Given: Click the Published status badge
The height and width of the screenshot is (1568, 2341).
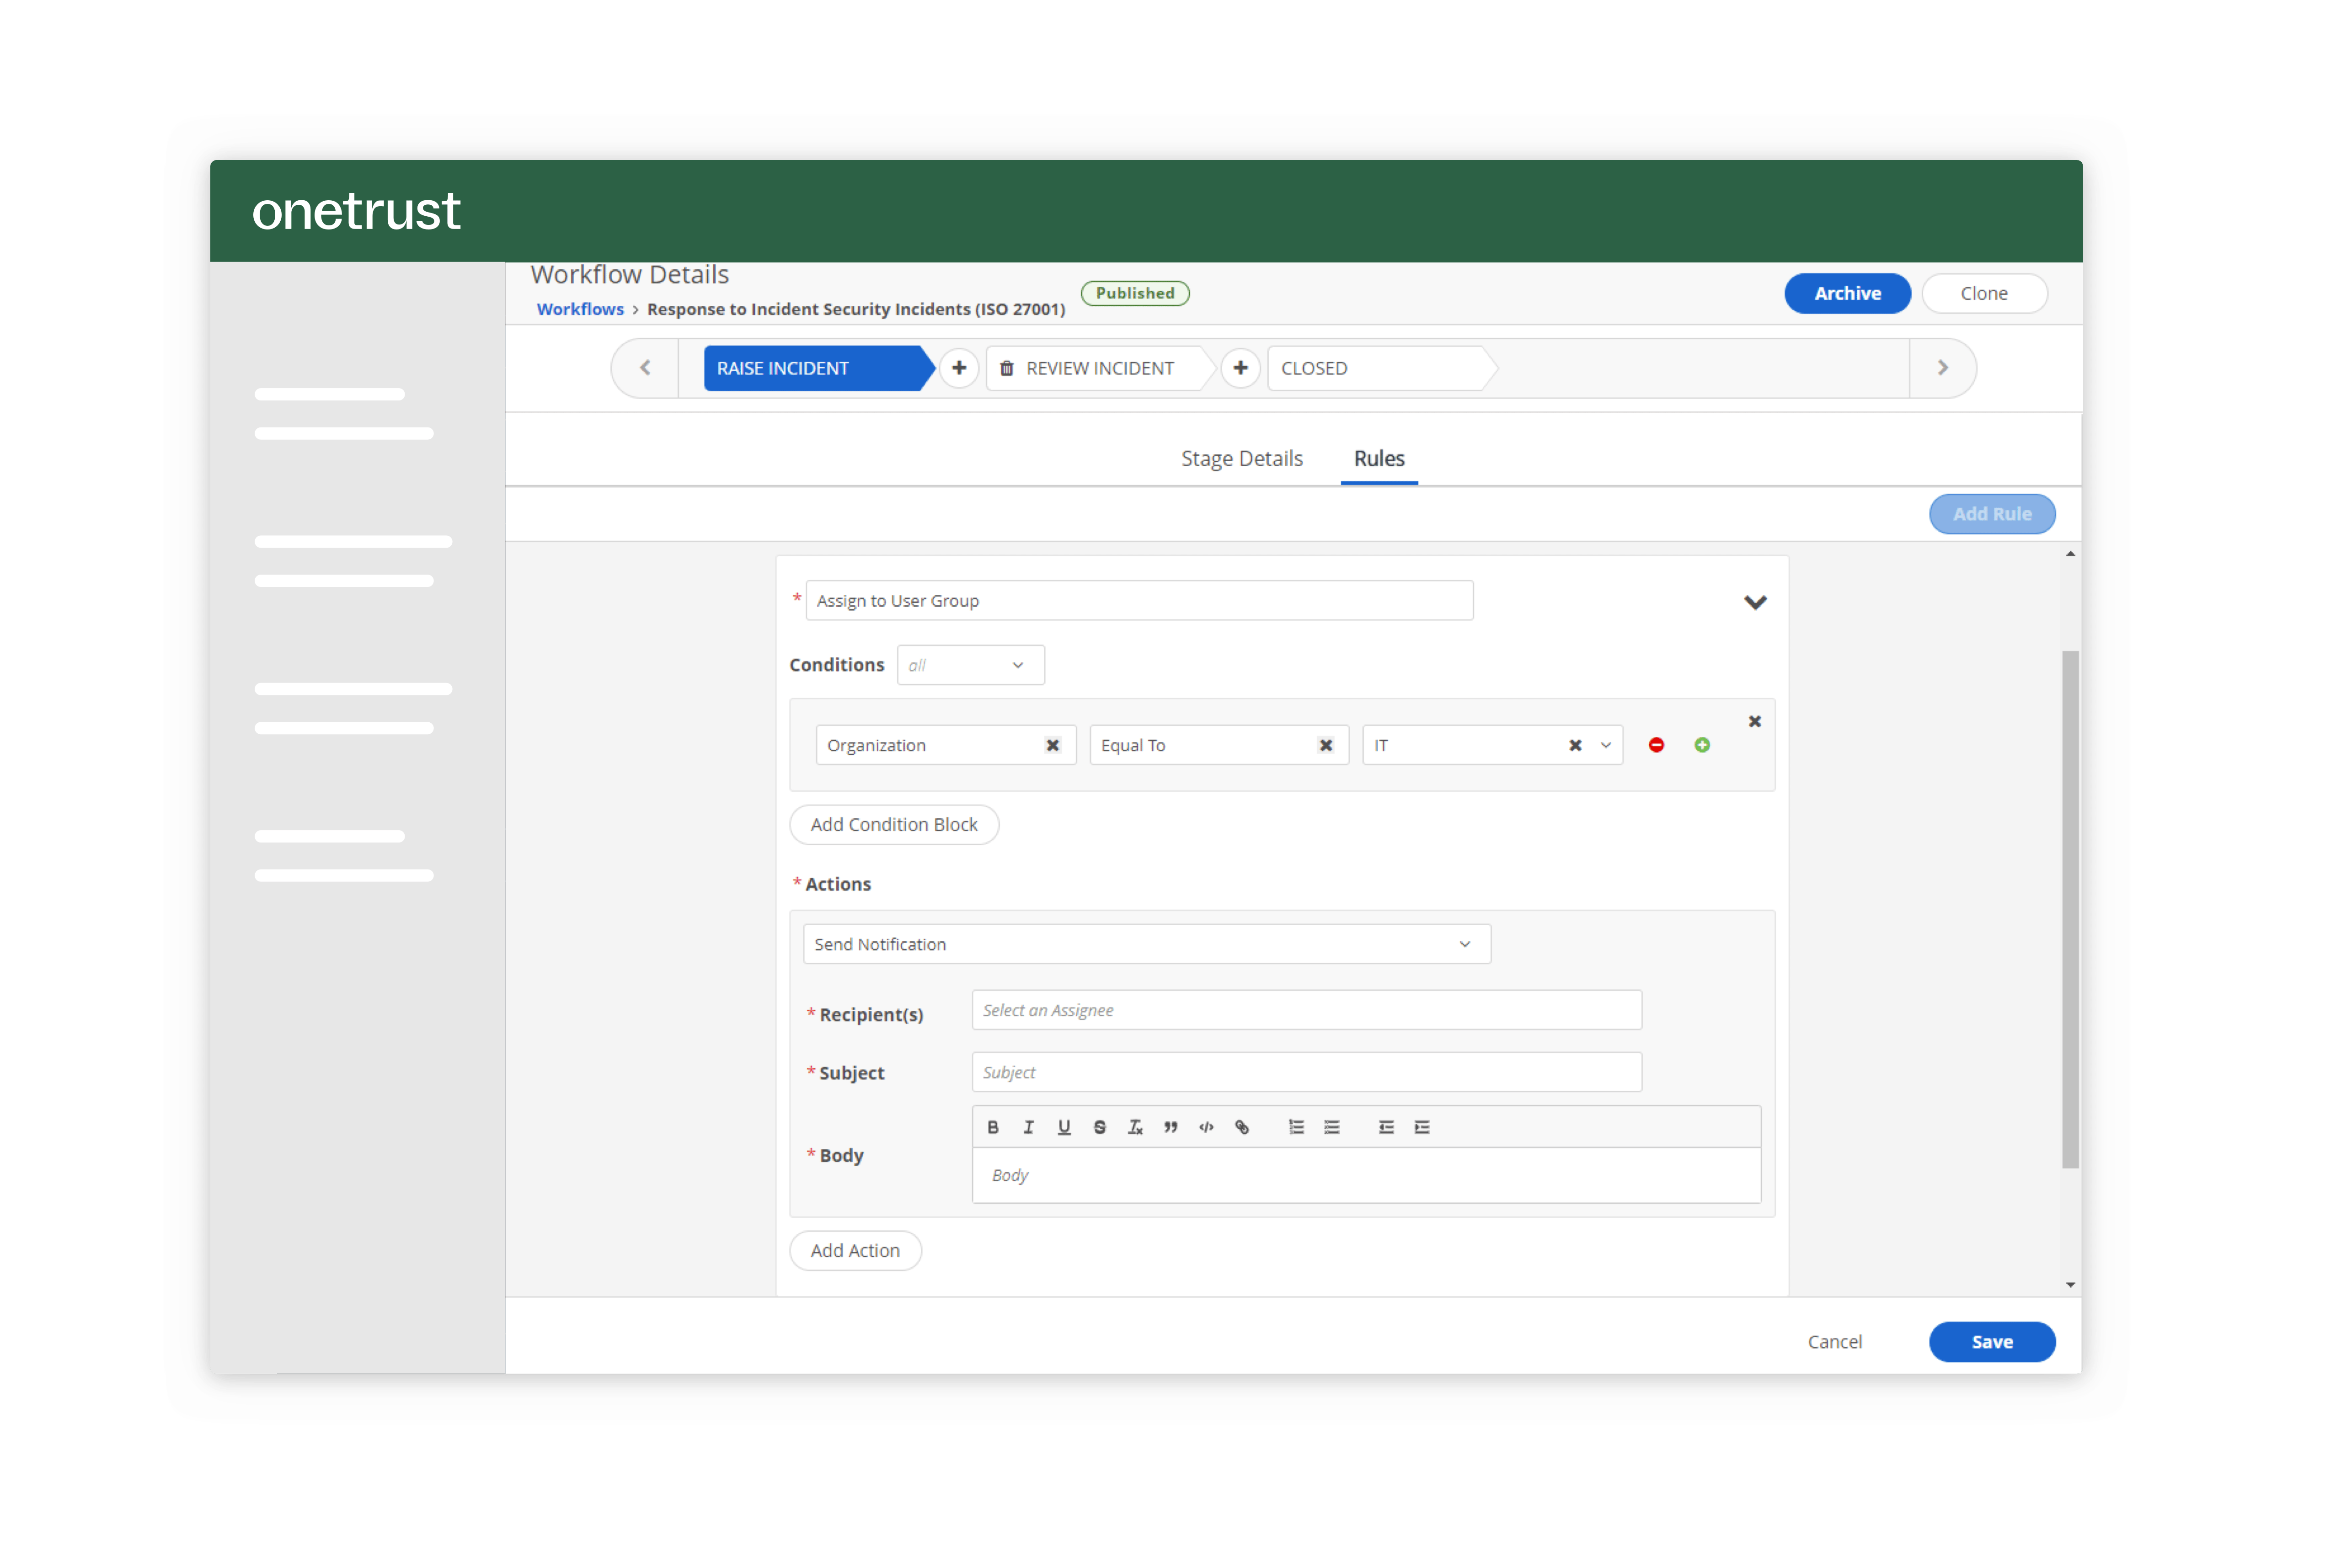Looking at the screenshot, I should [1135, 293].
